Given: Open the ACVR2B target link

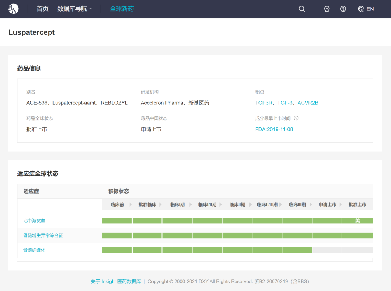Looking at the screenshot, I should coord(308,103).
